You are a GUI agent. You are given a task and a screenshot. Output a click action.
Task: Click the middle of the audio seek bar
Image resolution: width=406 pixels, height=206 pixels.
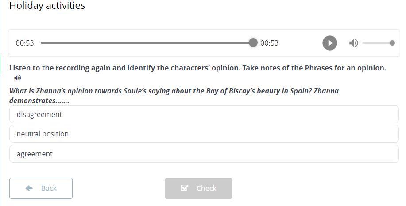click(147, 43)
